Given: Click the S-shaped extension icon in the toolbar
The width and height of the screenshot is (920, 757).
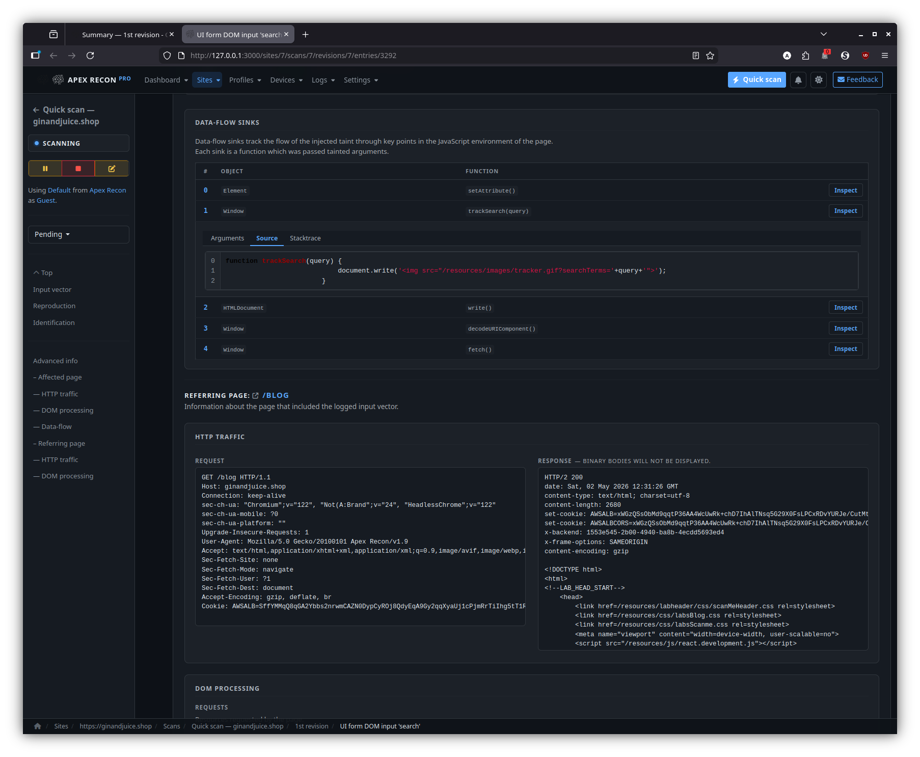Looking at the screenshot, I should [845, 56].
